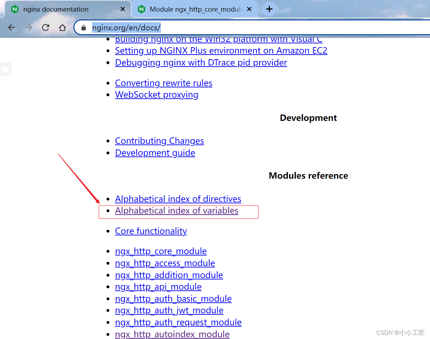Close the 'Module ngx_http_core_module' tab
Viewport: 430px width, 339px height.
[x=249, y=9]
